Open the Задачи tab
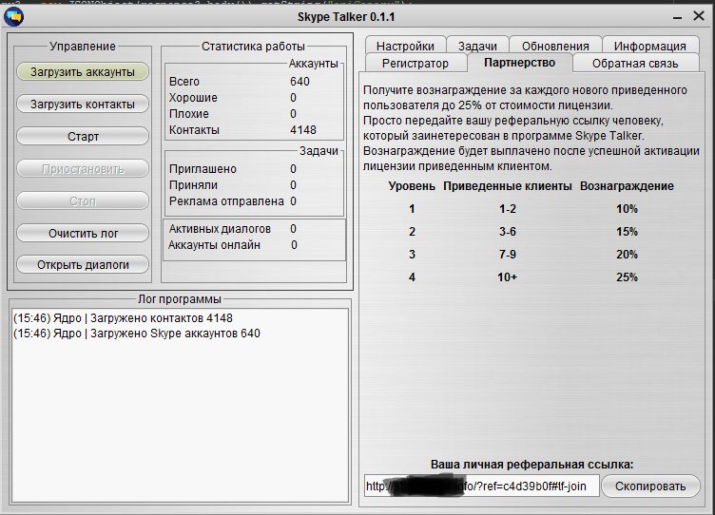 477,46
